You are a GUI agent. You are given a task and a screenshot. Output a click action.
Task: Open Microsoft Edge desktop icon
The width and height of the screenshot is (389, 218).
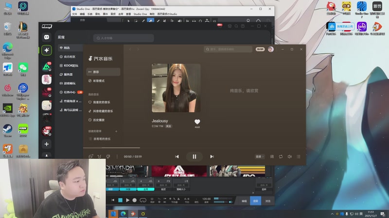click(8, 51)
